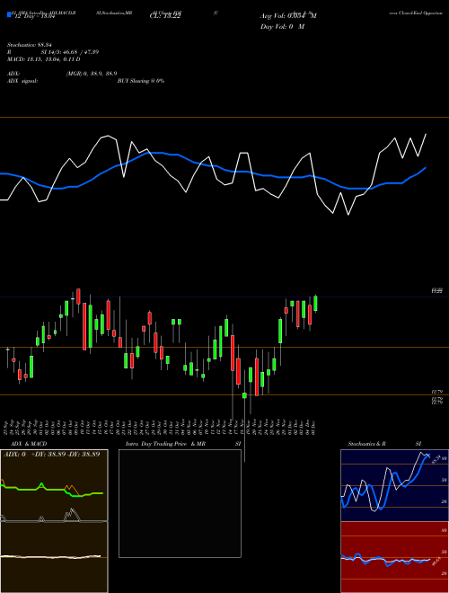The image size is (449, 593).
Task: Click the 12.79 price level label
Action: (x=437, y=392)
